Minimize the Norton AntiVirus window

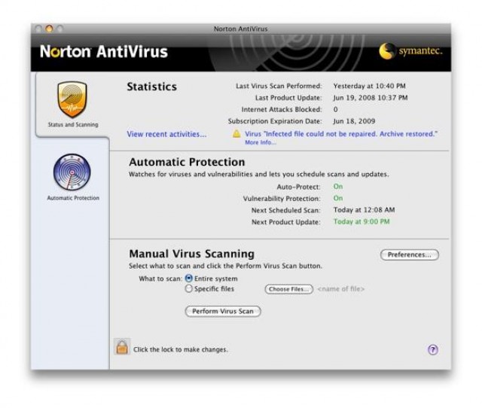50,29
